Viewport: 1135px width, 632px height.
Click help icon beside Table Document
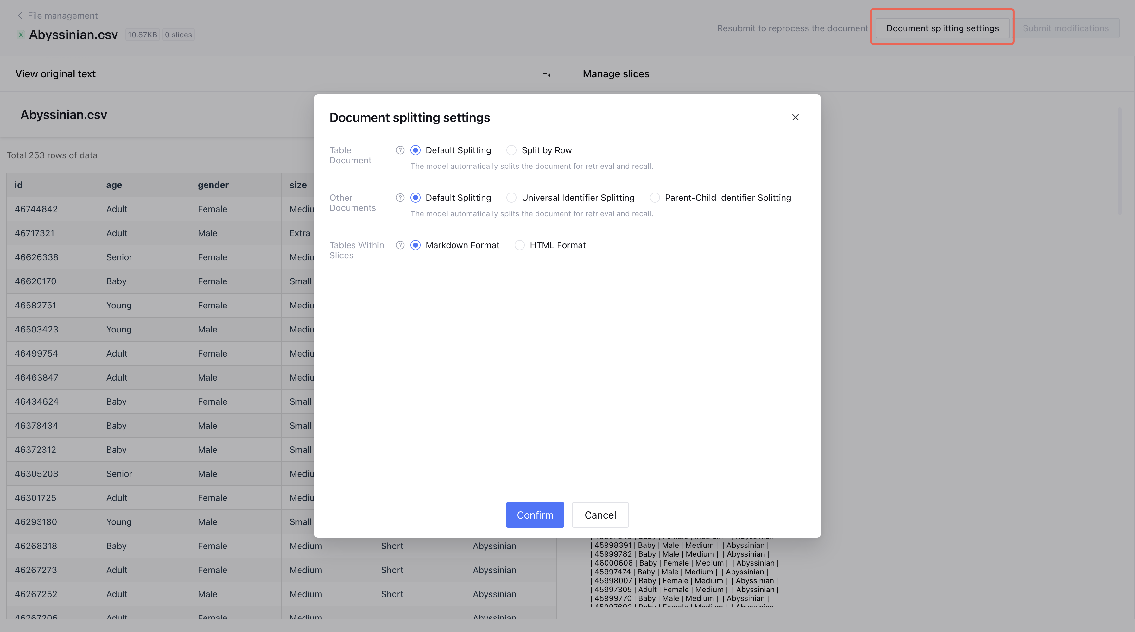400,150
